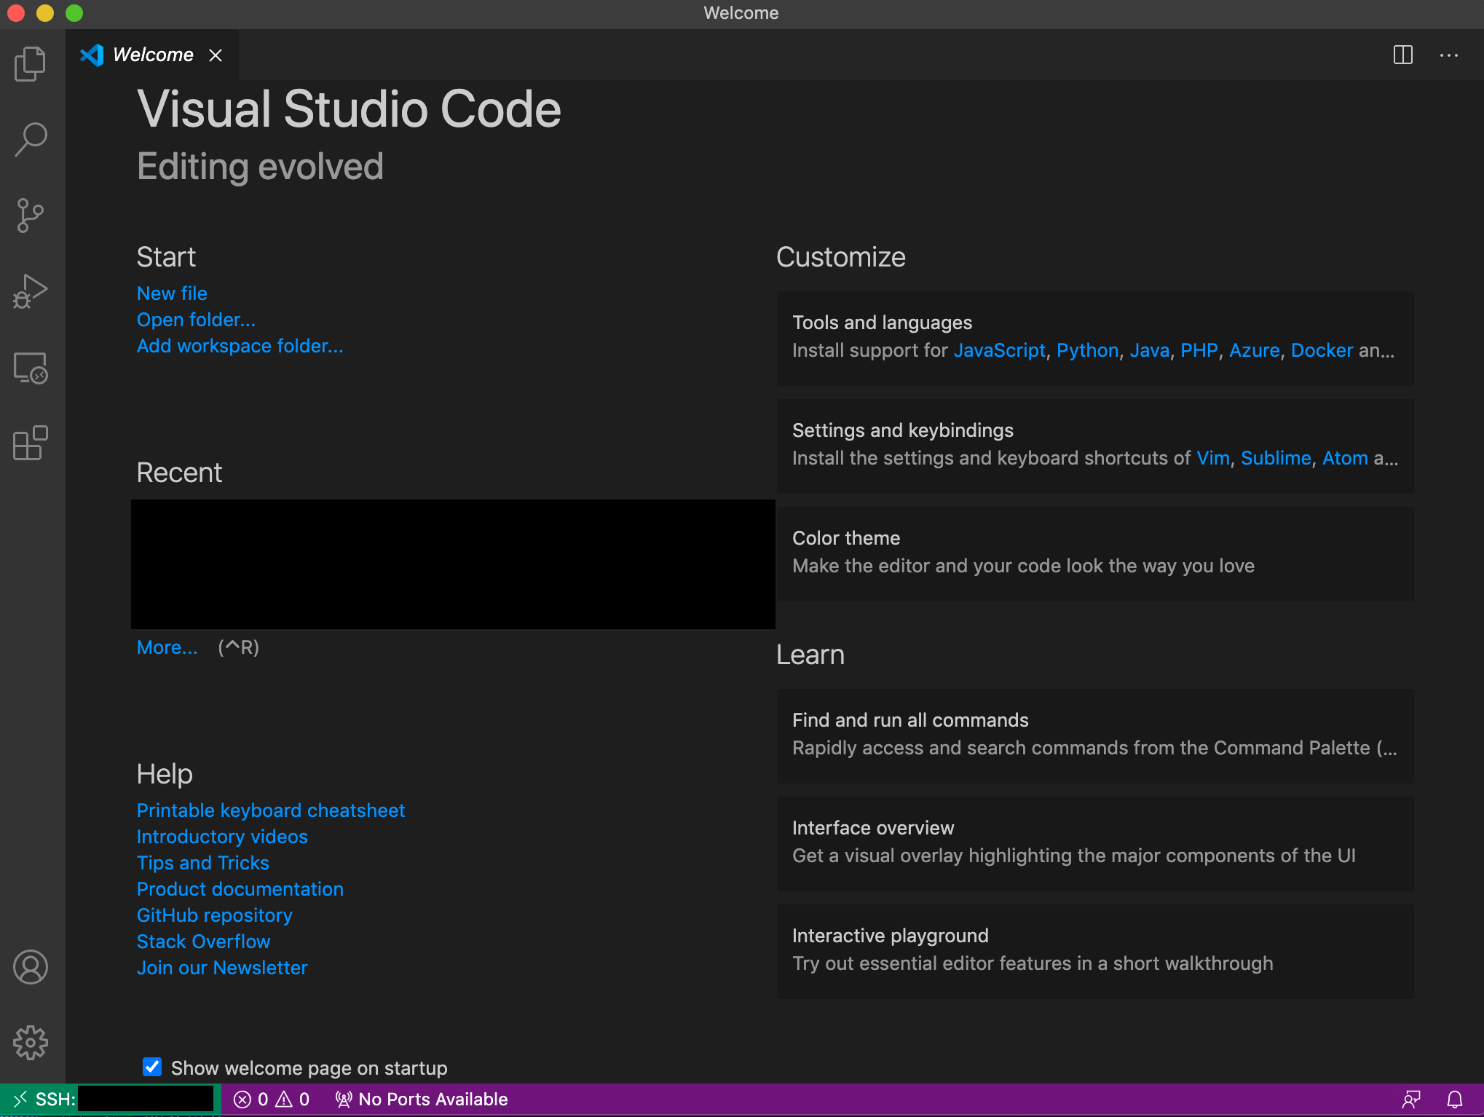Install Docker support

pyautogui.click(x=1322, y=350)
